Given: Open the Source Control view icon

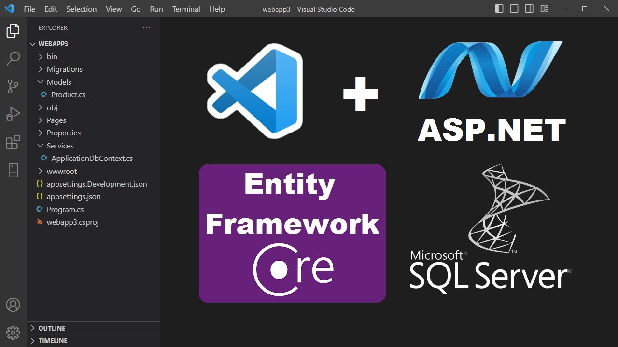Looking at the screenshot, I should point(13,86).
